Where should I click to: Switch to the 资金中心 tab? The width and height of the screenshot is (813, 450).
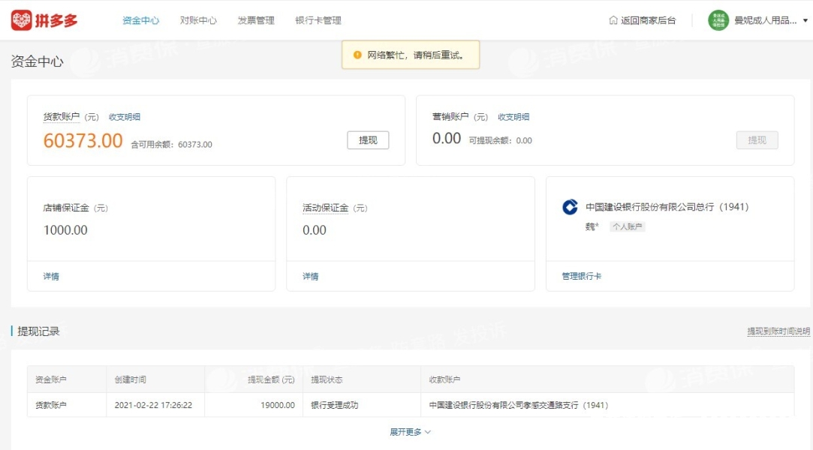[x=140, y=20]
